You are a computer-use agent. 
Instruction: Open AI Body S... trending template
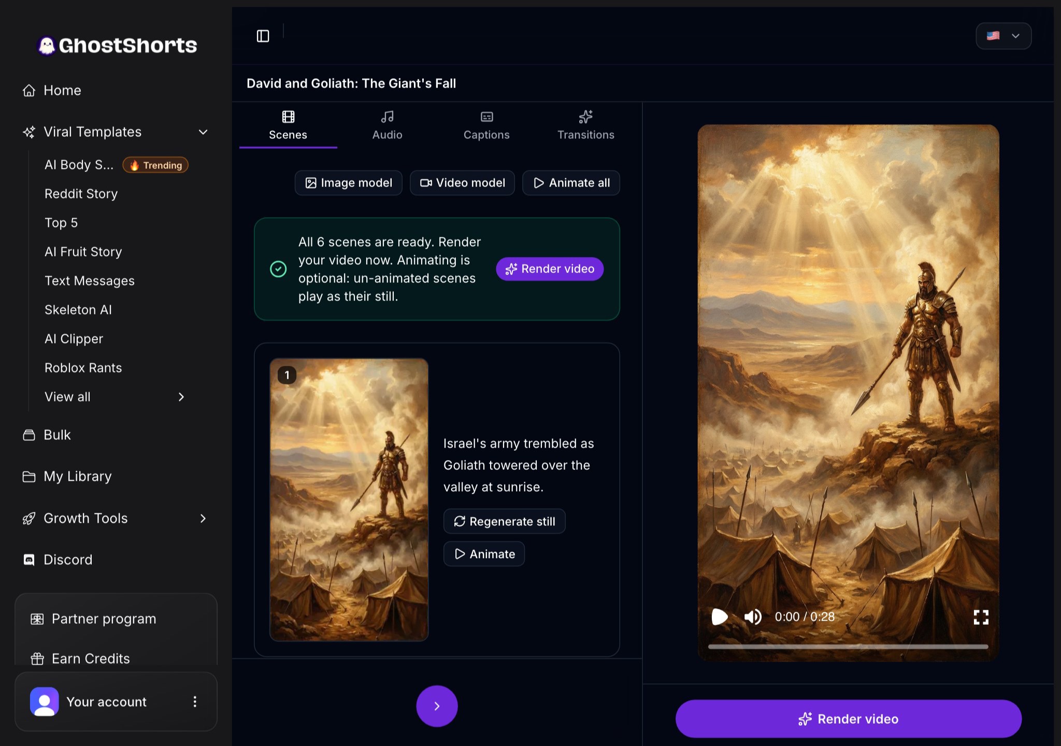click(116, 165)
